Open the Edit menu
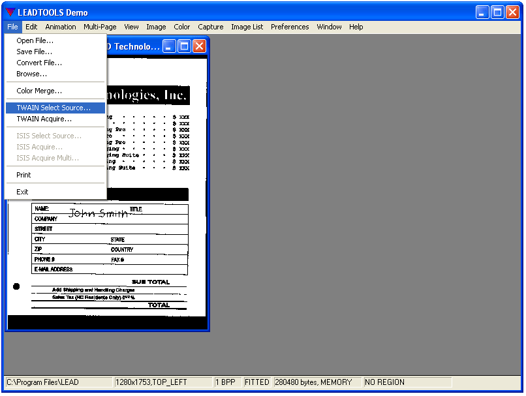This screenshot has height=396, width=526. point(31,27)
